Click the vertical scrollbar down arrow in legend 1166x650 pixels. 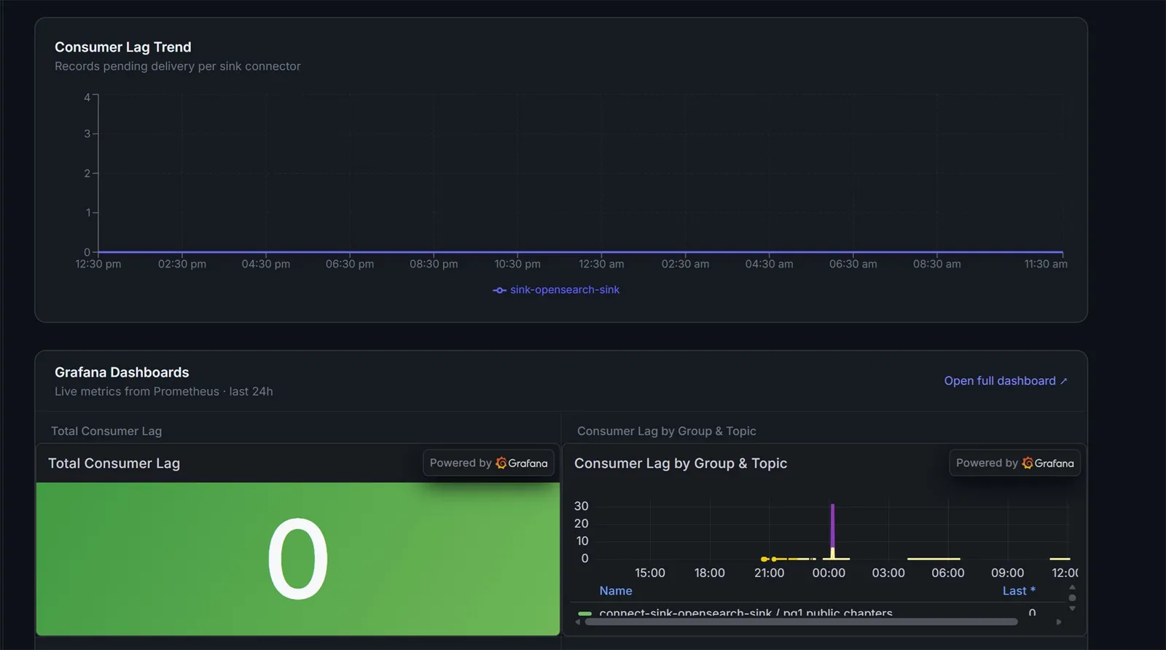coord(1072,608)
